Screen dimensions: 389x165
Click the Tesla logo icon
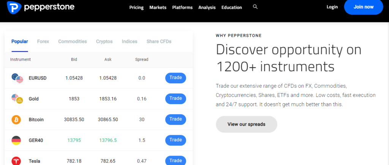coord(16,161)
